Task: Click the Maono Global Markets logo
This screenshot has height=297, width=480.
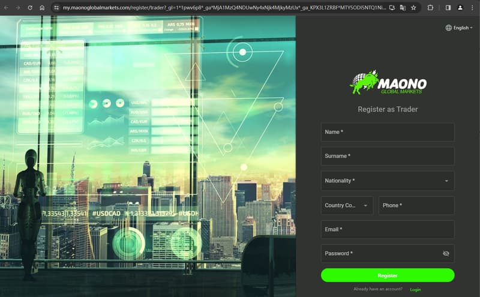Action: tap(388, 82)
